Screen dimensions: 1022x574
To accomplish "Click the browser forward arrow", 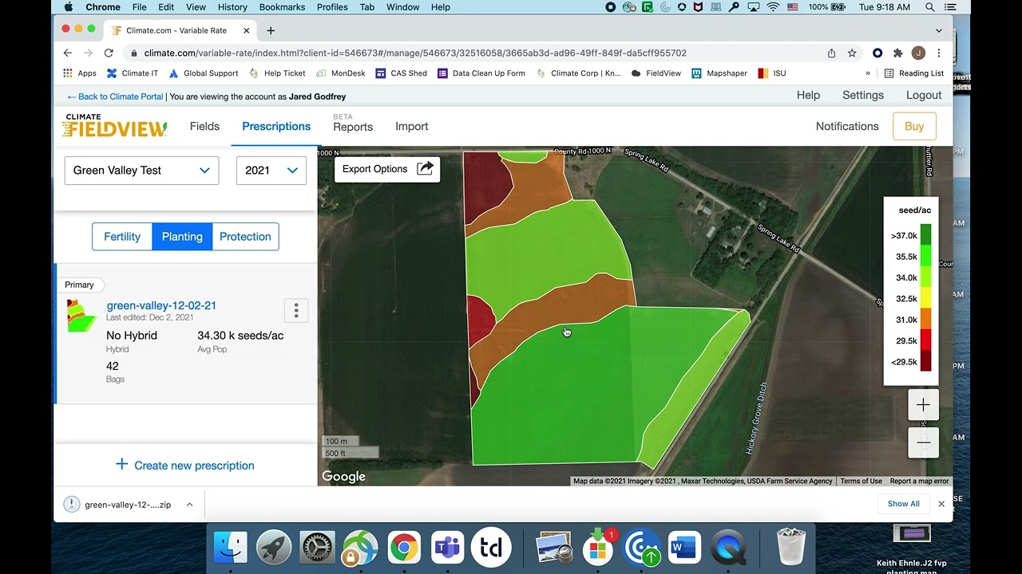I will pyautogui.click(x=88, y=53).
